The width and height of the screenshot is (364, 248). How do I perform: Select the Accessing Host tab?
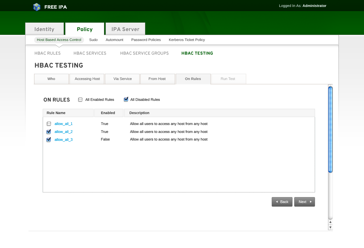[87, 79]
